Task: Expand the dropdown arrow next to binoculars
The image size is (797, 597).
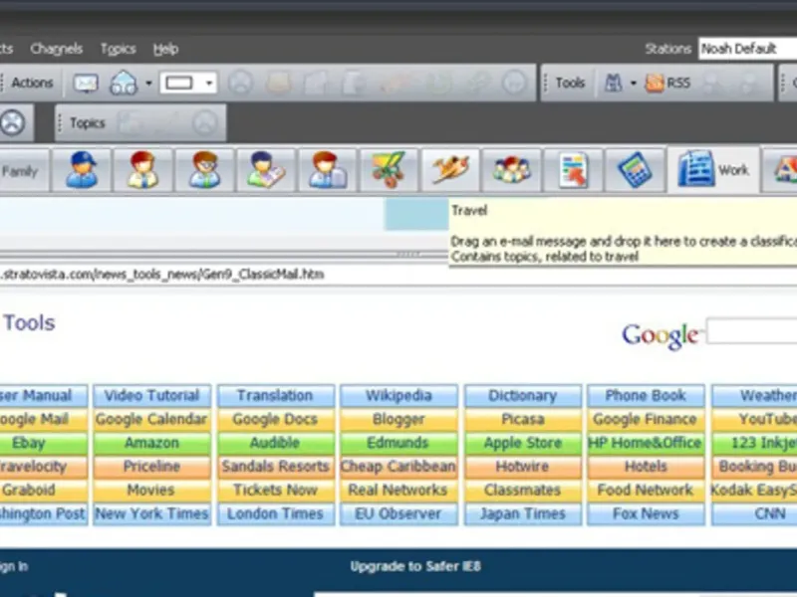Action: (x=634, y=83)
